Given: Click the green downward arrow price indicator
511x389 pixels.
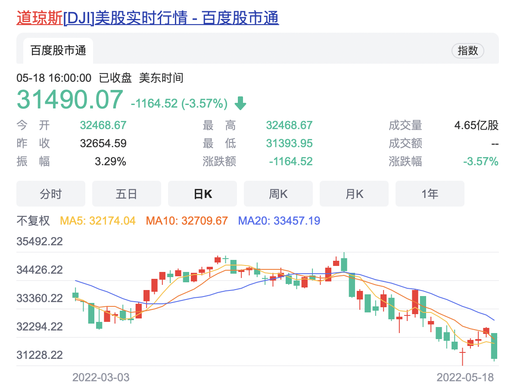Looking at the screenshot, I should [x=241, y=103].
